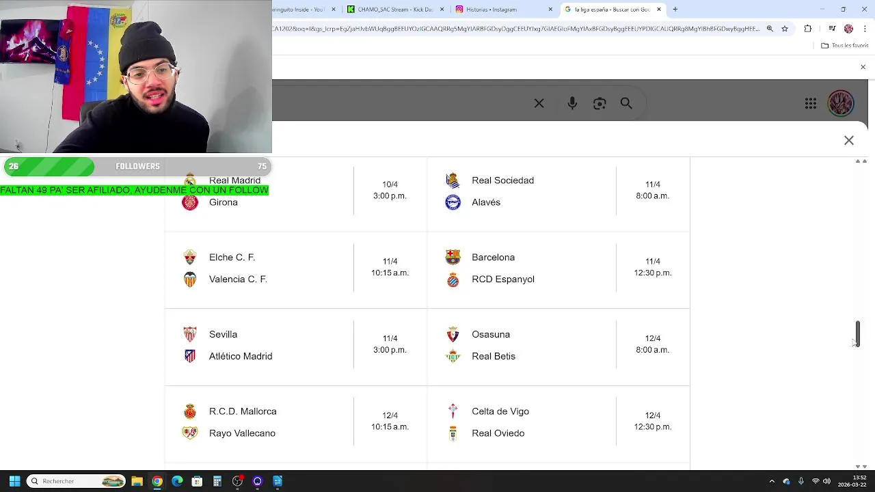The height and width of the screenshot is (492, 875).
Task: Open the Barcelona vs RCD Espanyol match
Action: (558, 269)
